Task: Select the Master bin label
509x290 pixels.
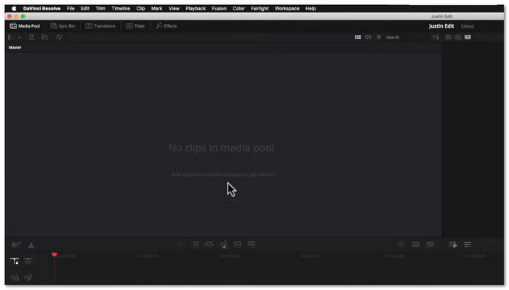Action: click(x=15, y=47)
